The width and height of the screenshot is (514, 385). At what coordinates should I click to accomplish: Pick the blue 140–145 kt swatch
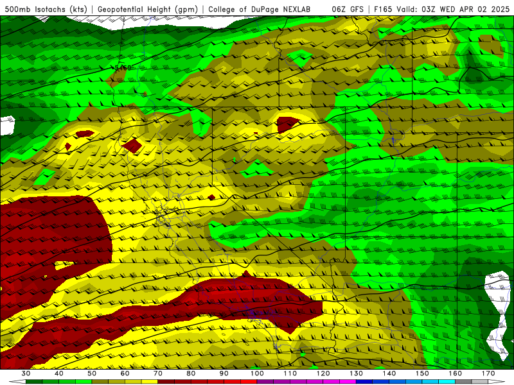(x=397, y=382)
